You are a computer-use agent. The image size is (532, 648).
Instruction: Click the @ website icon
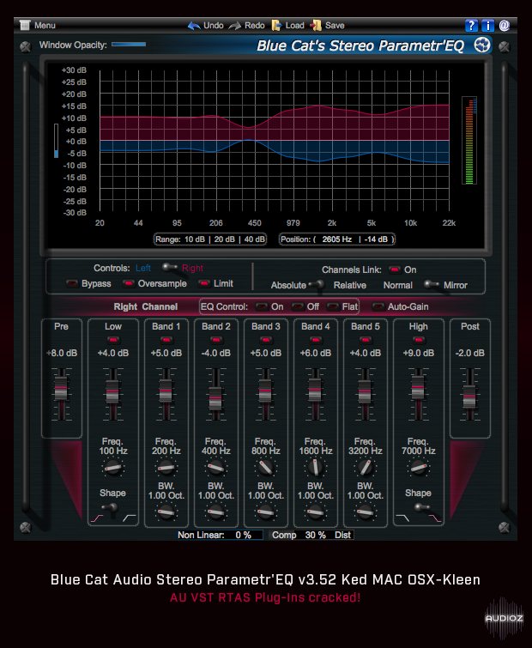coord(505,26)
